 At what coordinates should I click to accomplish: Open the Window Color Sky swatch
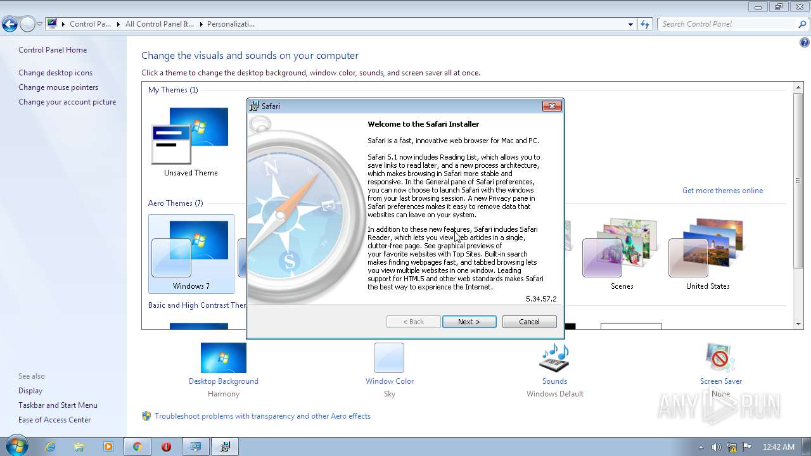[389, 358]
